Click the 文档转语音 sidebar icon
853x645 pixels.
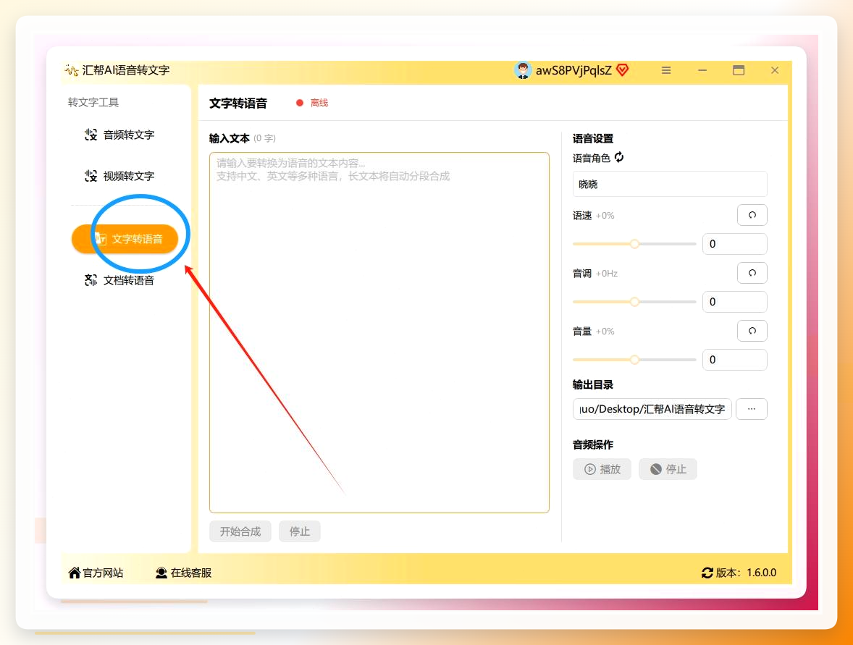[91, 280]
